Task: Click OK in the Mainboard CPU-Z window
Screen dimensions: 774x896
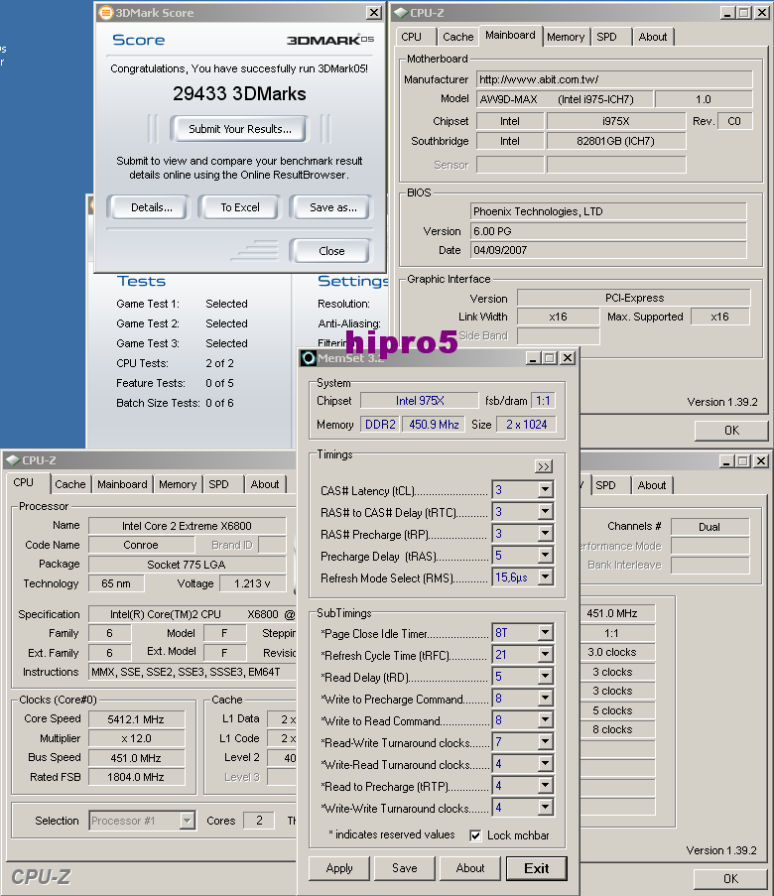Action: (x=731, y=431)
